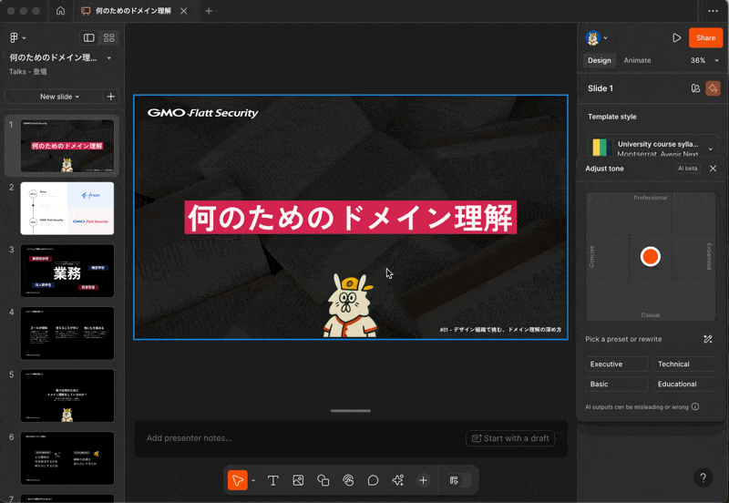Click the Talks - 登壇 project label

pyautogui.click(x=28, y=72)
